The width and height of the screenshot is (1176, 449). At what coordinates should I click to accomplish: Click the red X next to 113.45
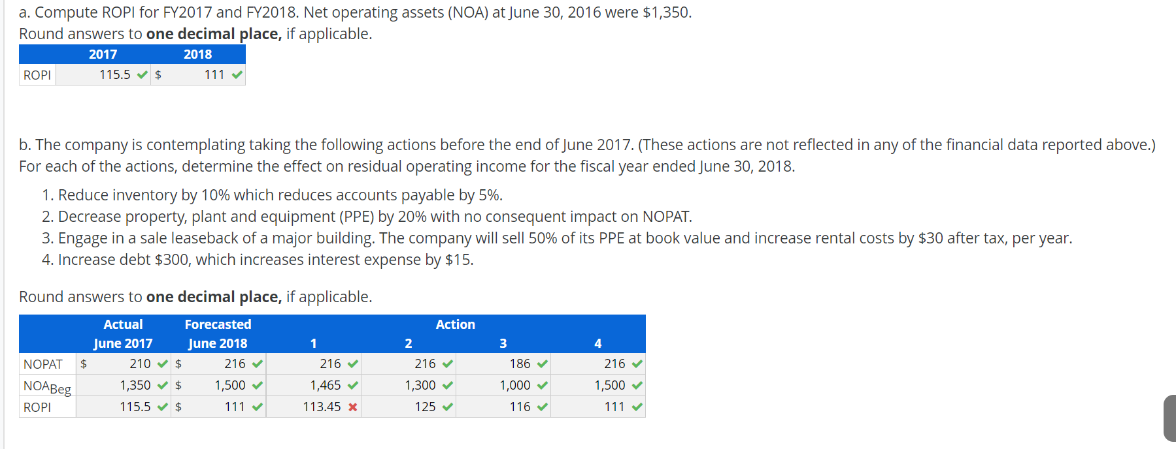click(351, 406)
